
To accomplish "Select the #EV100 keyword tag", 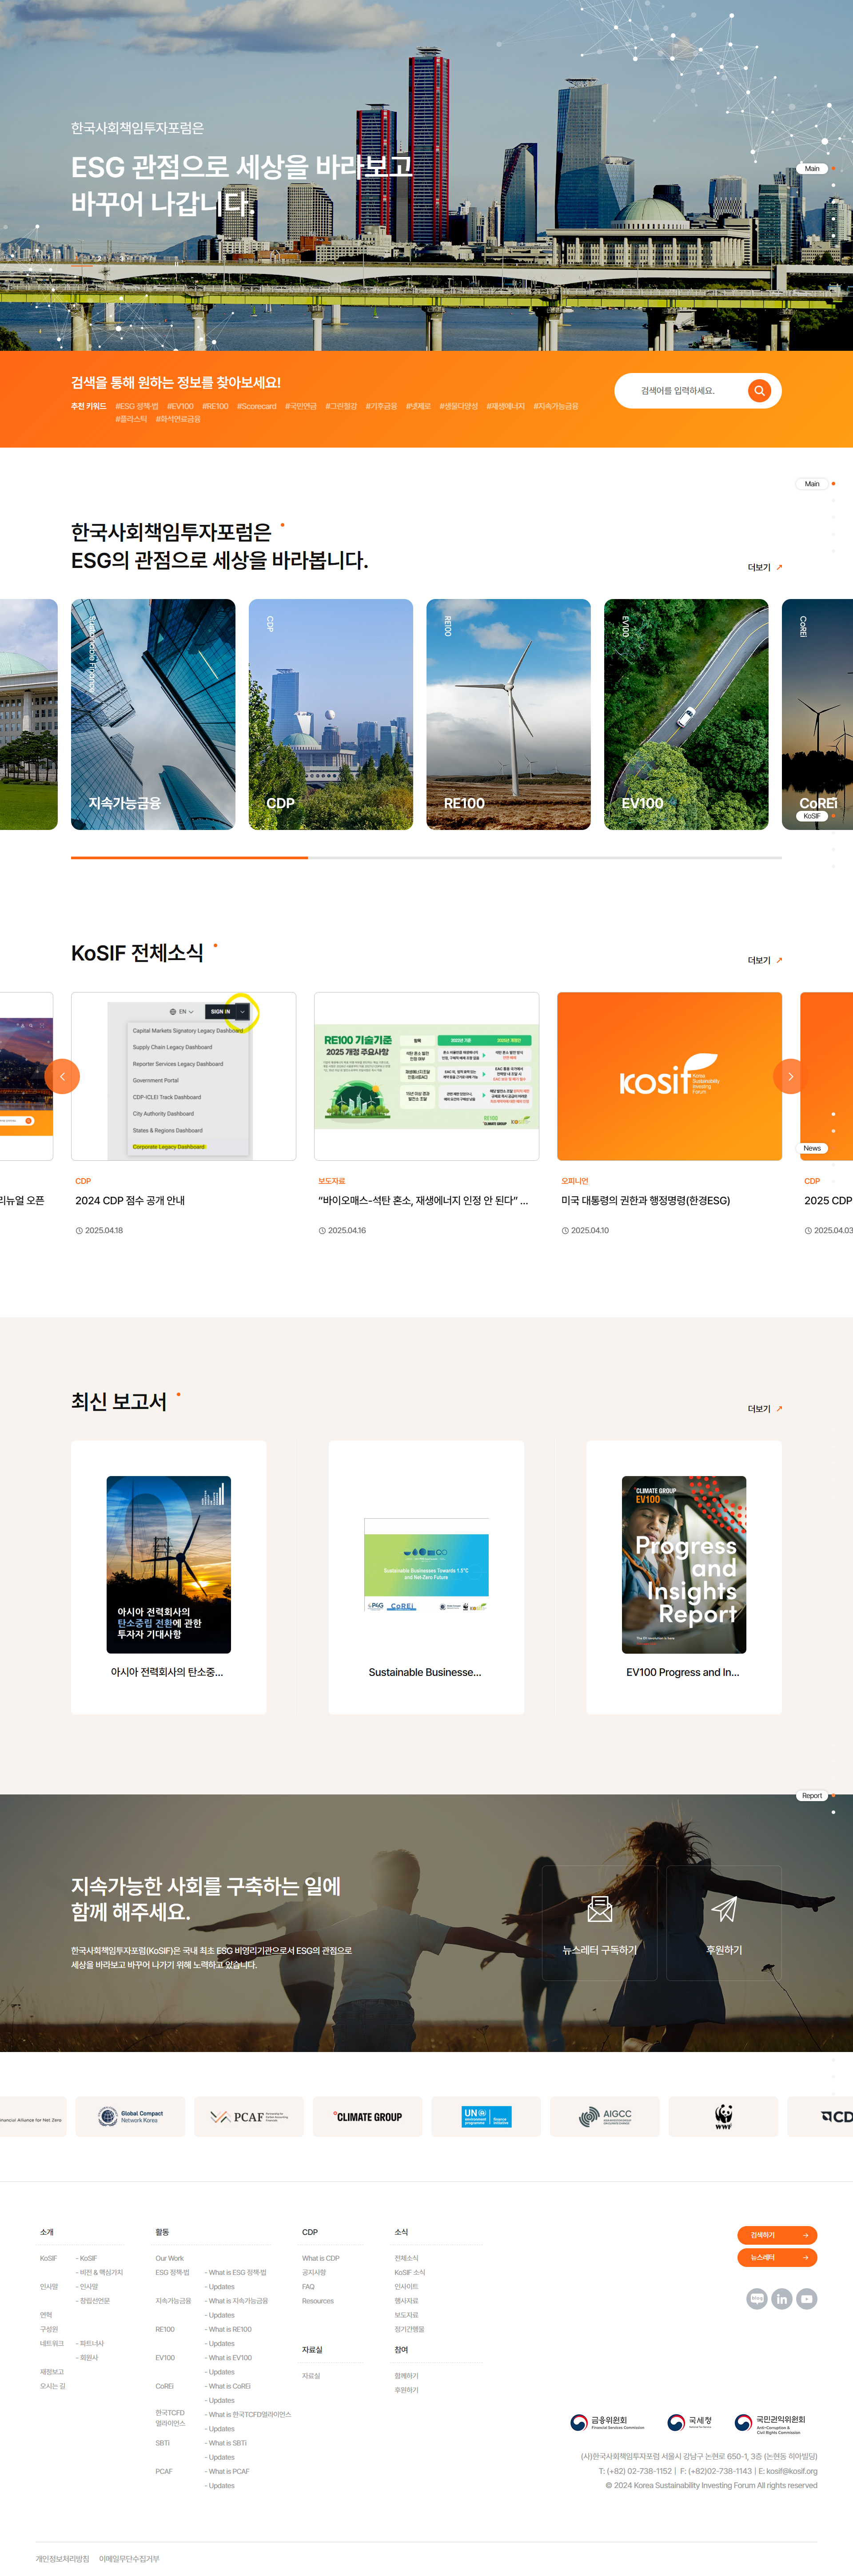I will pyautogui.click(x=180, y=406).
